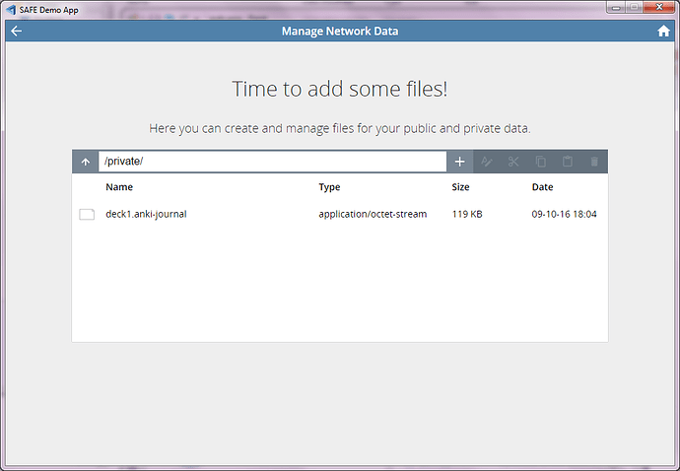Open the home screen via house icon
The width and height of the screenshot is (680, 471).
click(x=663, y=32)
